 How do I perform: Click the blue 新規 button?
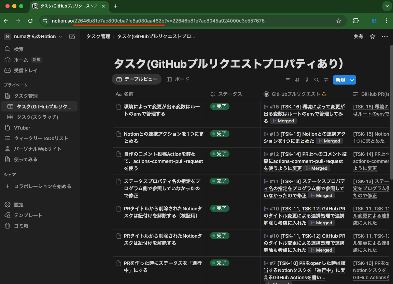(340, 80)
